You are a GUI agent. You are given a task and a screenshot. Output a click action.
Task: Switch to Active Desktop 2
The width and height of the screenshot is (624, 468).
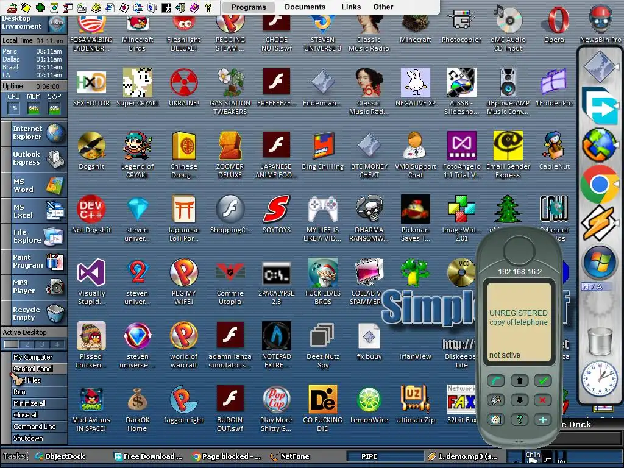click(27, 345)
